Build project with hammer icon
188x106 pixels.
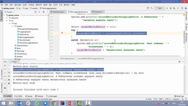click(152, 8)
